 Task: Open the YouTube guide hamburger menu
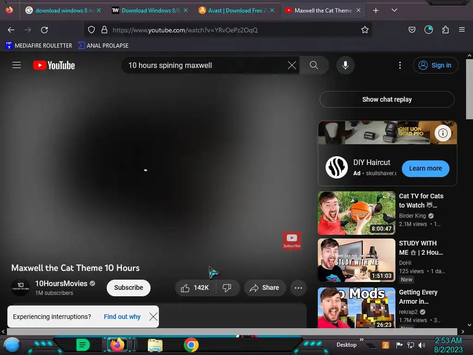point(17,65)
